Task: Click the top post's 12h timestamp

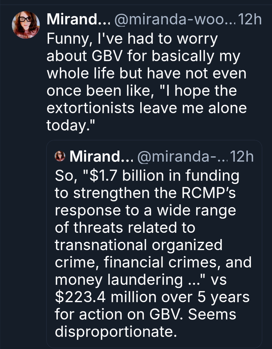Action: [250, 19]
